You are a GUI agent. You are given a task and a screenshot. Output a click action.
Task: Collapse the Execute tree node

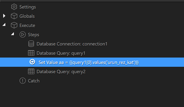[x=4, y=25]
